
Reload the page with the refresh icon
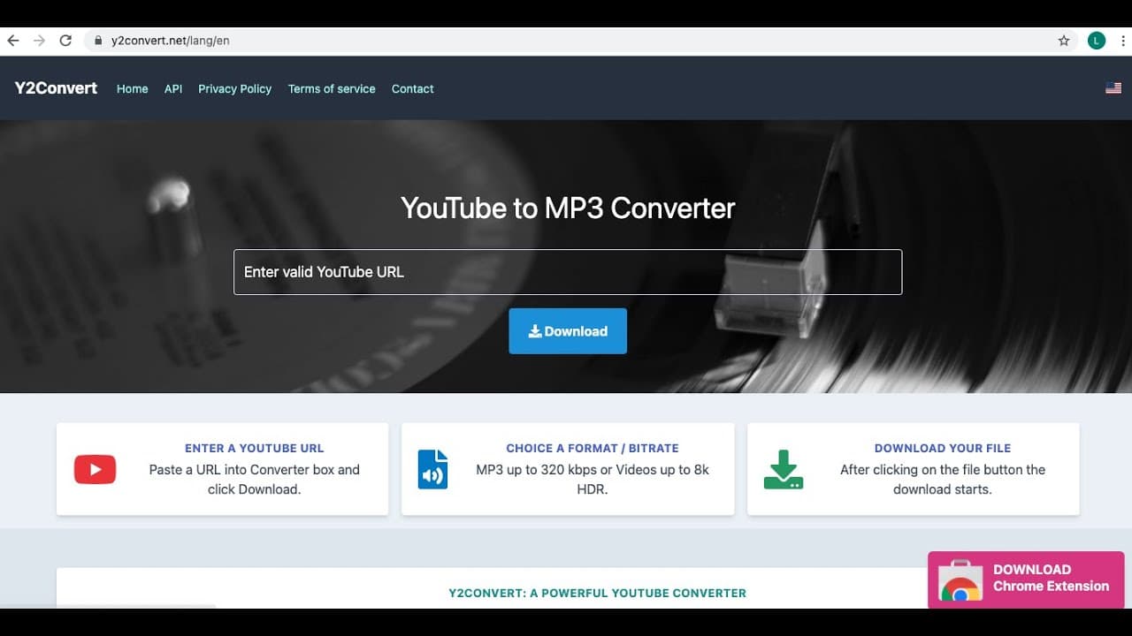click(65, 41)
